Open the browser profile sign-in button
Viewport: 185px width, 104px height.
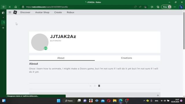coord(166,7)
